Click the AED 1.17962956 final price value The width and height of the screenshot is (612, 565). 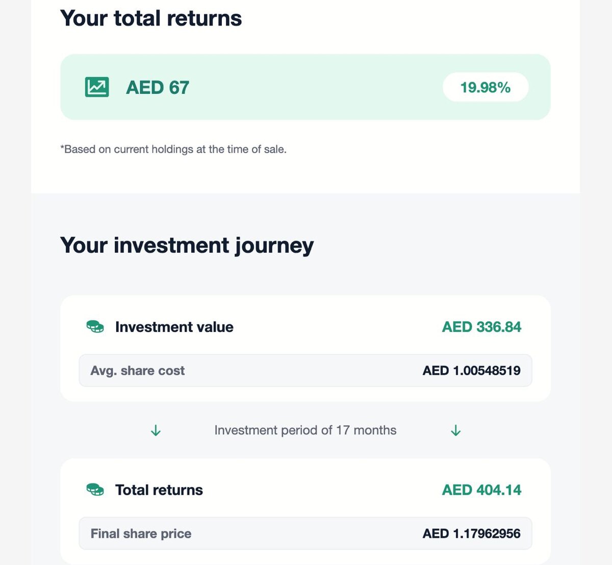471,534
